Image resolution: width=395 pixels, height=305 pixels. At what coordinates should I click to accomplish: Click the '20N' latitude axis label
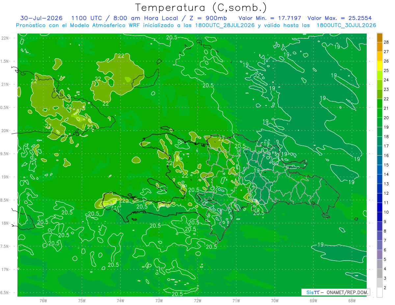5,131
